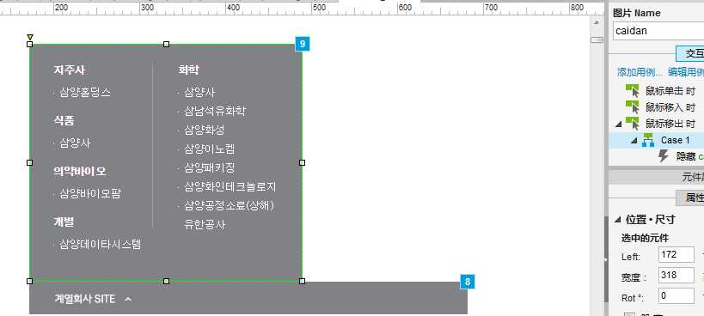Image resolution: width=704 pixels, height=316 pixels.
Task: Collapse the 位置·尺寸 section
Action: (618, 220)
